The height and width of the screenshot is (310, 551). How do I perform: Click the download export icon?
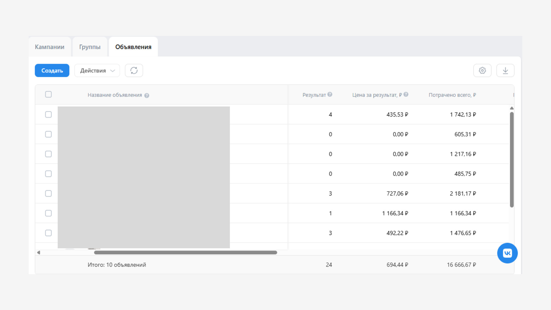pyautogui.click(x=505, y=70)
